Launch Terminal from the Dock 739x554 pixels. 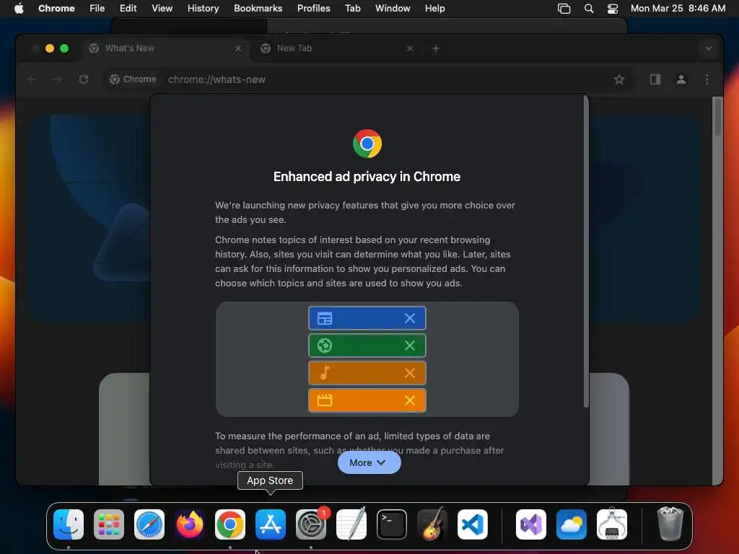click(x=392, y=524)
